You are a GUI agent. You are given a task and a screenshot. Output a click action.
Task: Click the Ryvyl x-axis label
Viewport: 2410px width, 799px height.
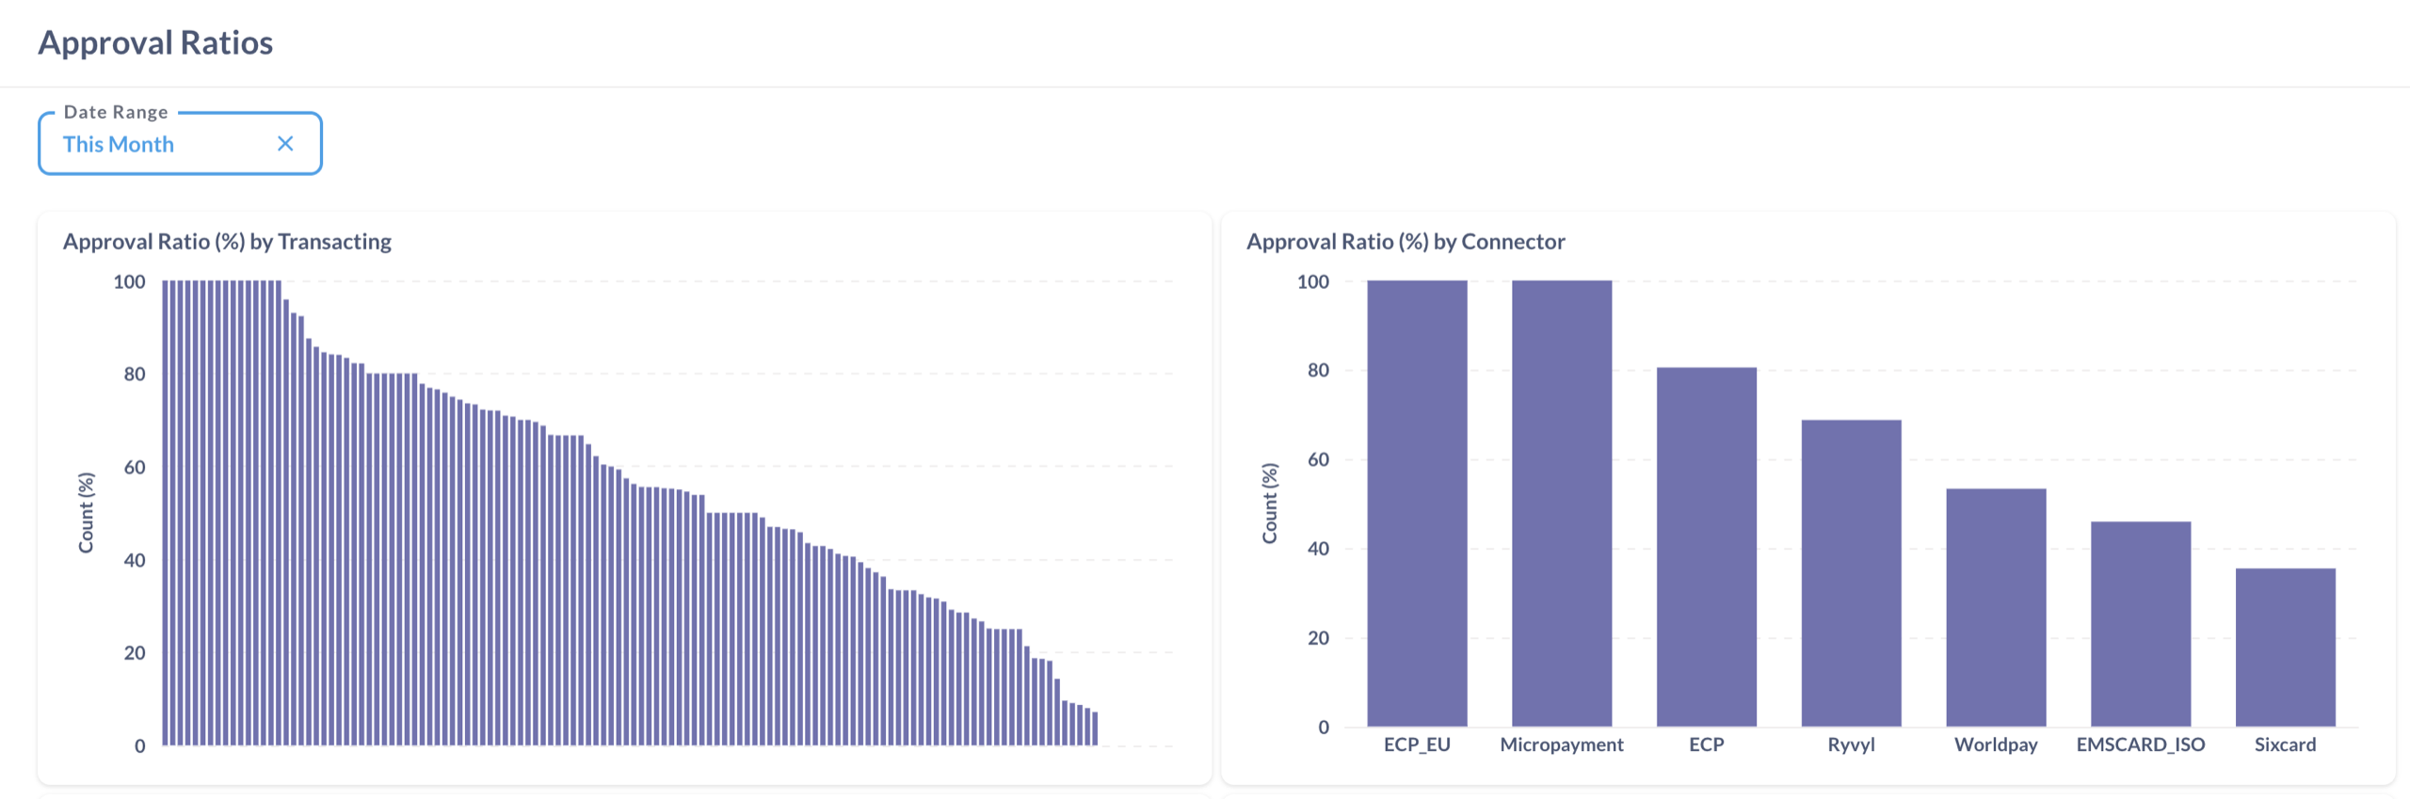click(1851, 744)
